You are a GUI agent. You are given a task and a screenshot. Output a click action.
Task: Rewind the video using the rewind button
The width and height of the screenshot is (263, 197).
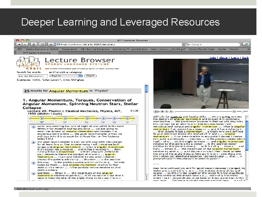pyautogui.click(x=167, y=111)
